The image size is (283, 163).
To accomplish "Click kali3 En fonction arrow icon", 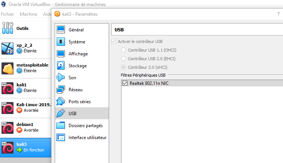I will (19, 150).
